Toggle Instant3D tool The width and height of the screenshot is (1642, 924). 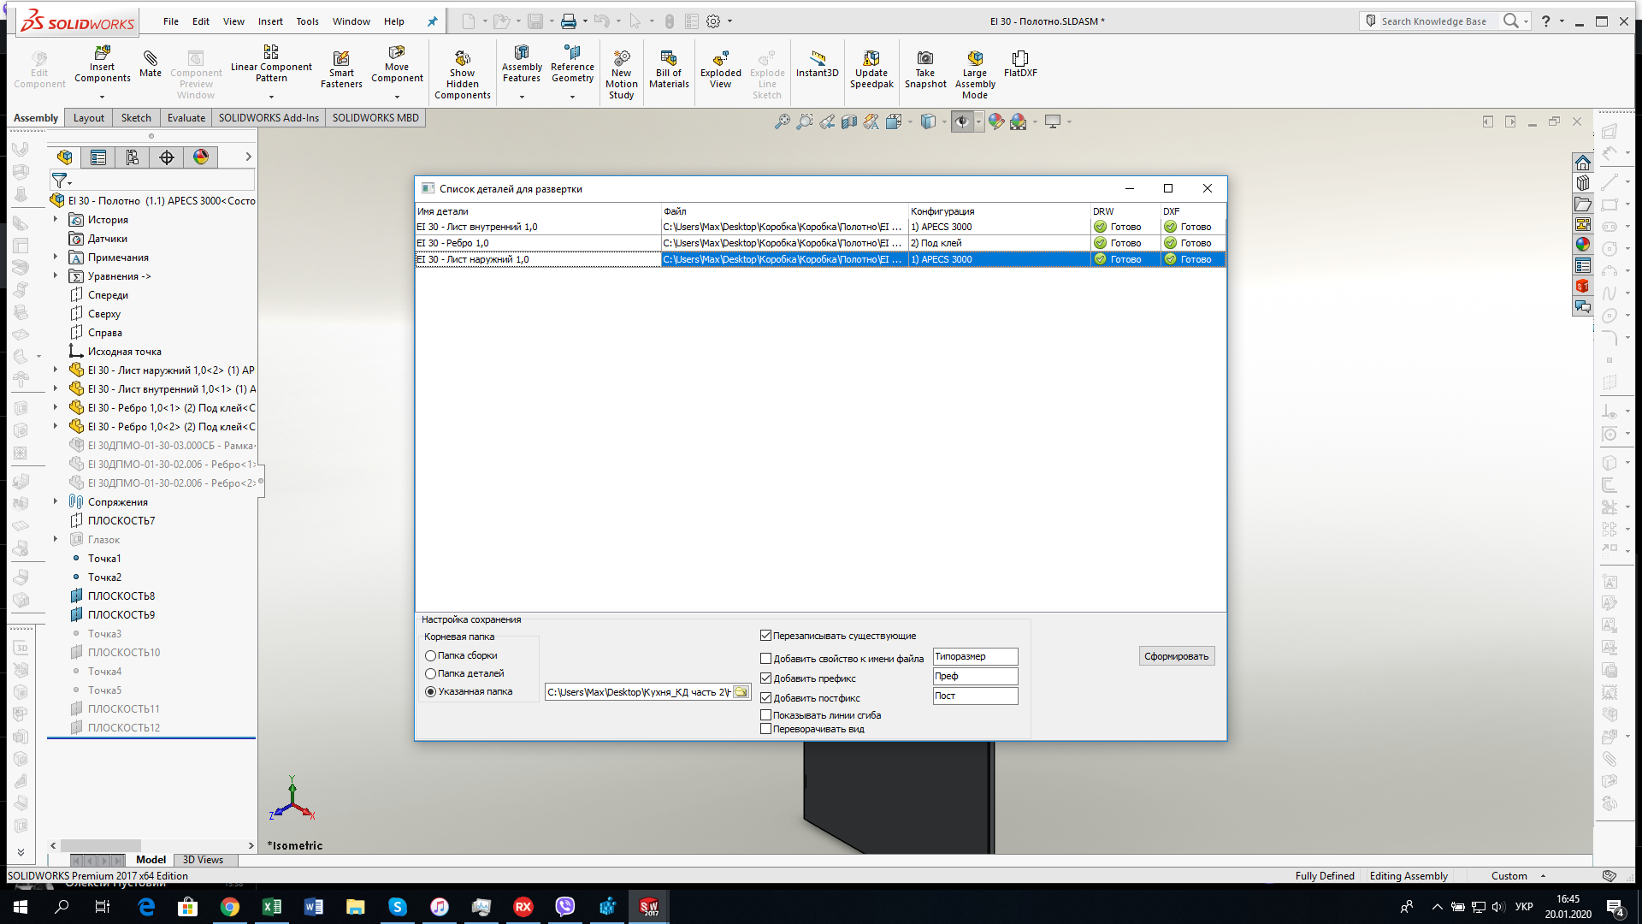click(x=818, y=65)
